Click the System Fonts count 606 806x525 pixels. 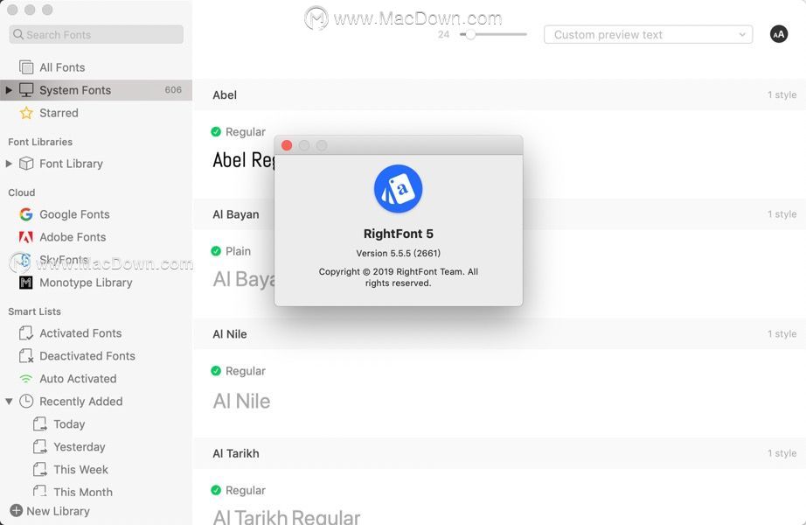[173, 90]
